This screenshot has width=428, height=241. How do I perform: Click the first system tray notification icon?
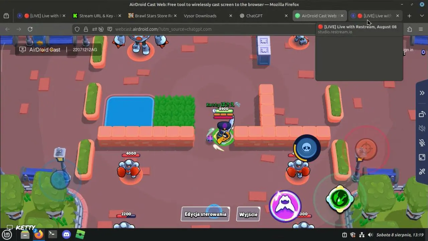(x=345, y=235)
